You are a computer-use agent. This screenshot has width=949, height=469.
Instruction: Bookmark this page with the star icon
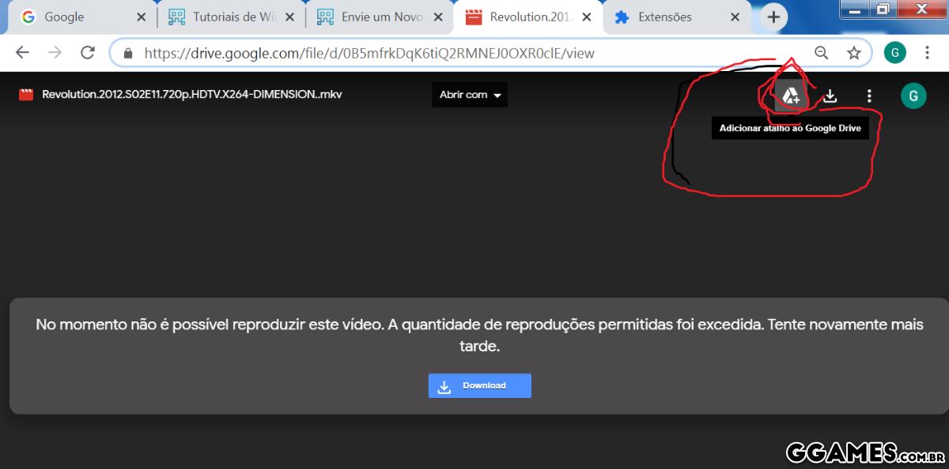(x=854, y=53)
